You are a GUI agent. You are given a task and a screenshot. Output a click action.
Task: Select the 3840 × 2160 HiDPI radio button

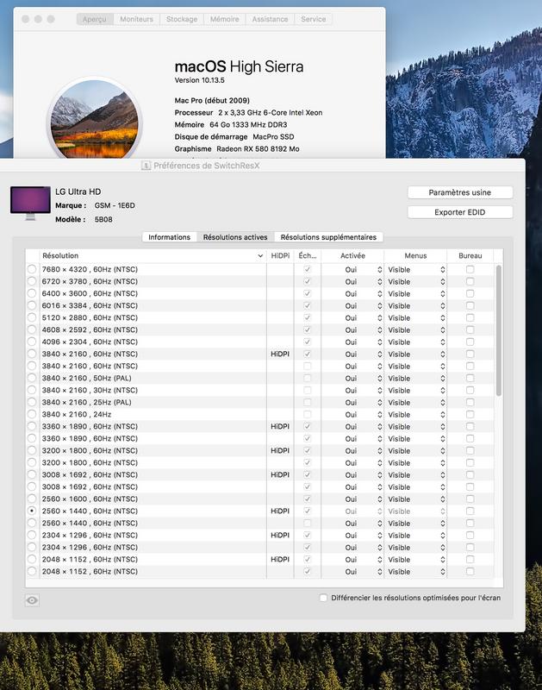pos(32,354)
